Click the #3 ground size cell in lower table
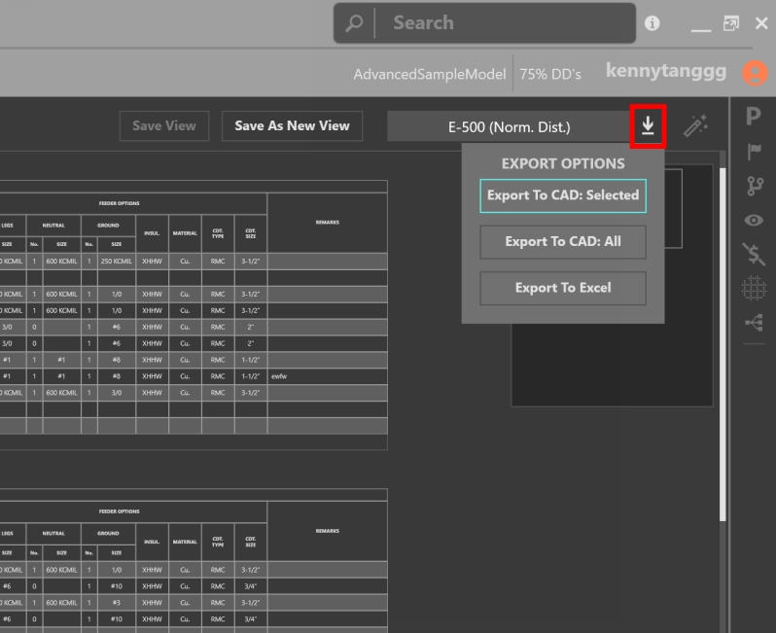Image resolution: width=776 pixels, height=633 pixels. 117,603
